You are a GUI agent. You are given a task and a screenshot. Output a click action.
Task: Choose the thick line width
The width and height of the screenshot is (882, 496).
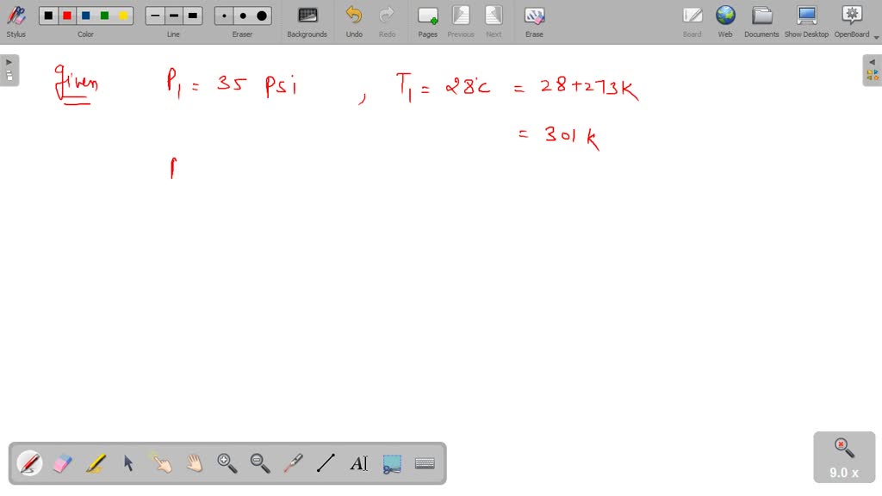pyautogui.click(x=193, y=15)
